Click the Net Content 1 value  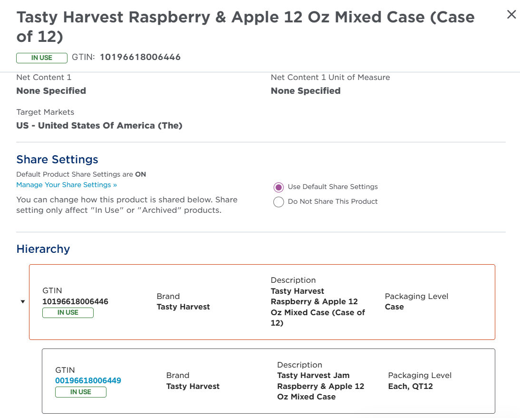tap(51, 91)
